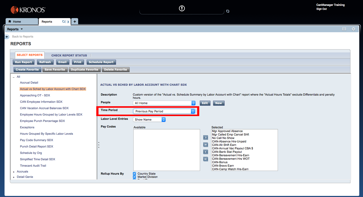Move all pay codes right with double arrow
The height and width of the screenshot is (197, 363).
tap(205, 145)
